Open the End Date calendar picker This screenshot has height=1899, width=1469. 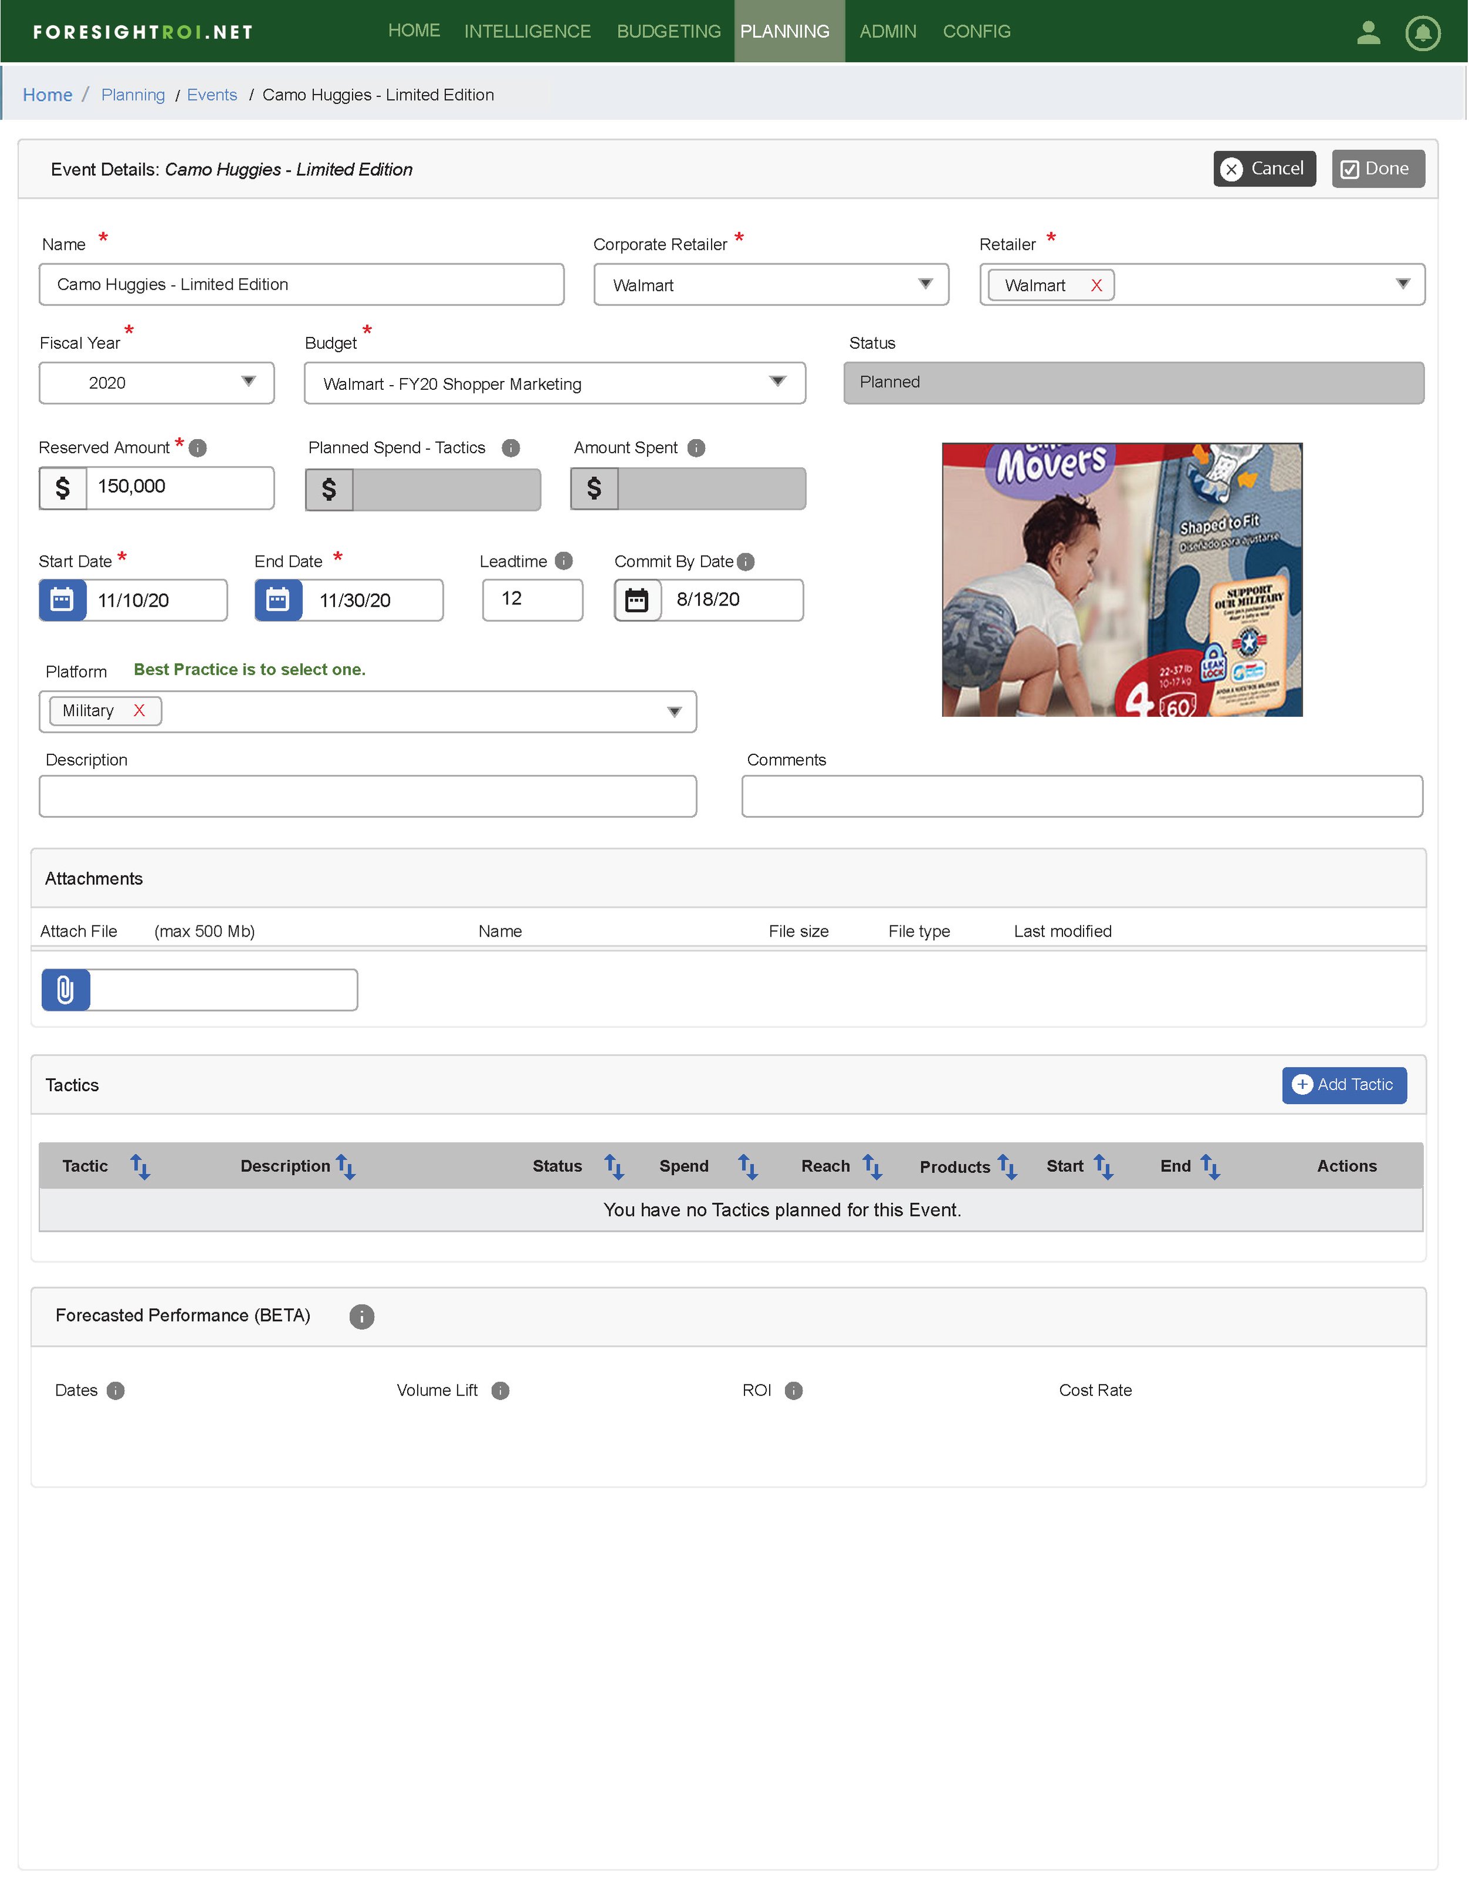(x=278, y=600)
